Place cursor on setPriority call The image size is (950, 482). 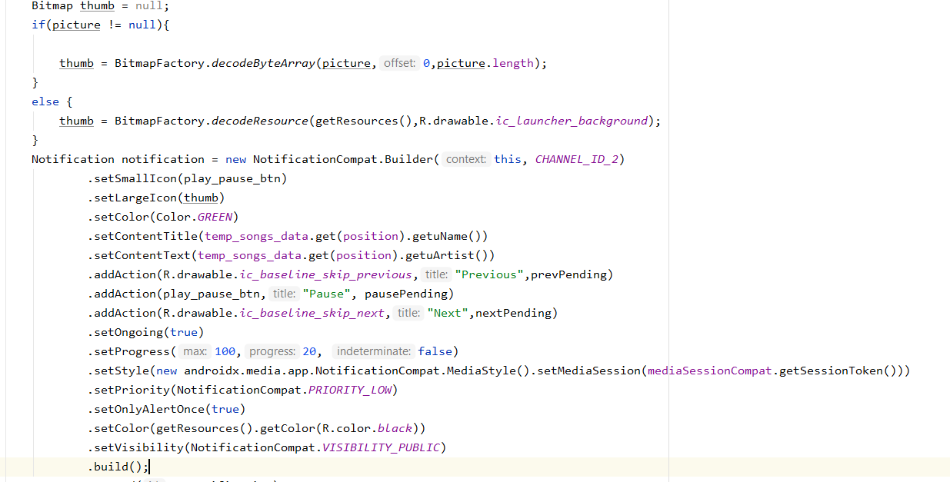(132, 390)
